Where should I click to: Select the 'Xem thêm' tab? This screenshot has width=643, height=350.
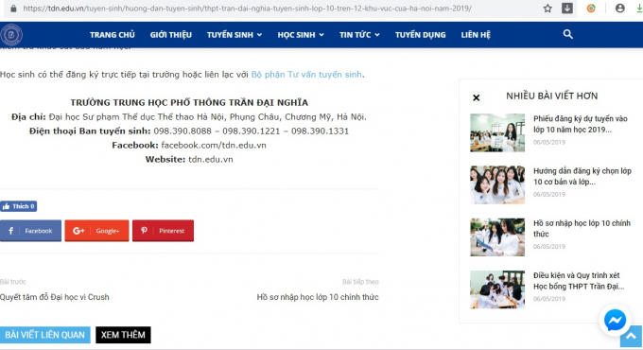click(123, 335)
